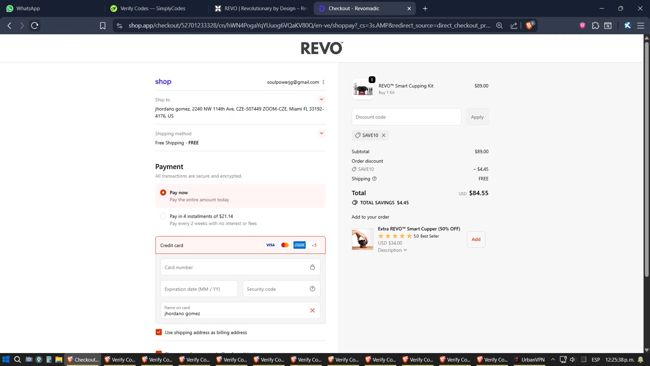Click the soulpowerjg@gmail.com email text

click(293, 82)
